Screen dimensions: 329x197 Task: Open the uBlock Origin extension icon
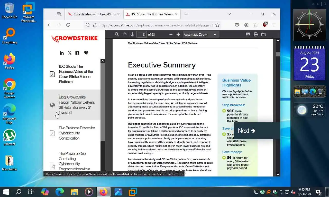(265, 25)
